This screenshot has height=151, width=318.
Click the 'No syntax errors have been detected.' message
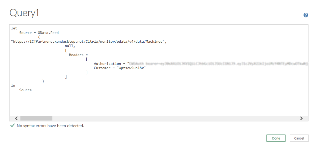click(x=50, y=126)
